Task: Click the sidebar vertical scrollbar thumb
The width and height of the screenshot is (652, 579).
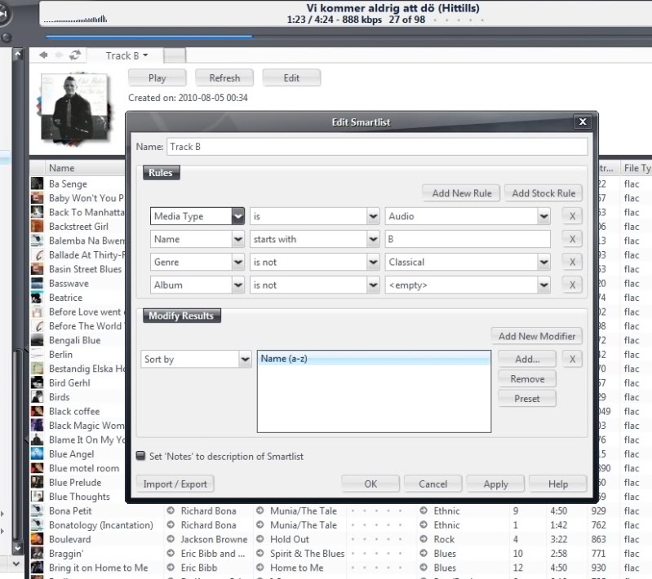Action: 16,444
